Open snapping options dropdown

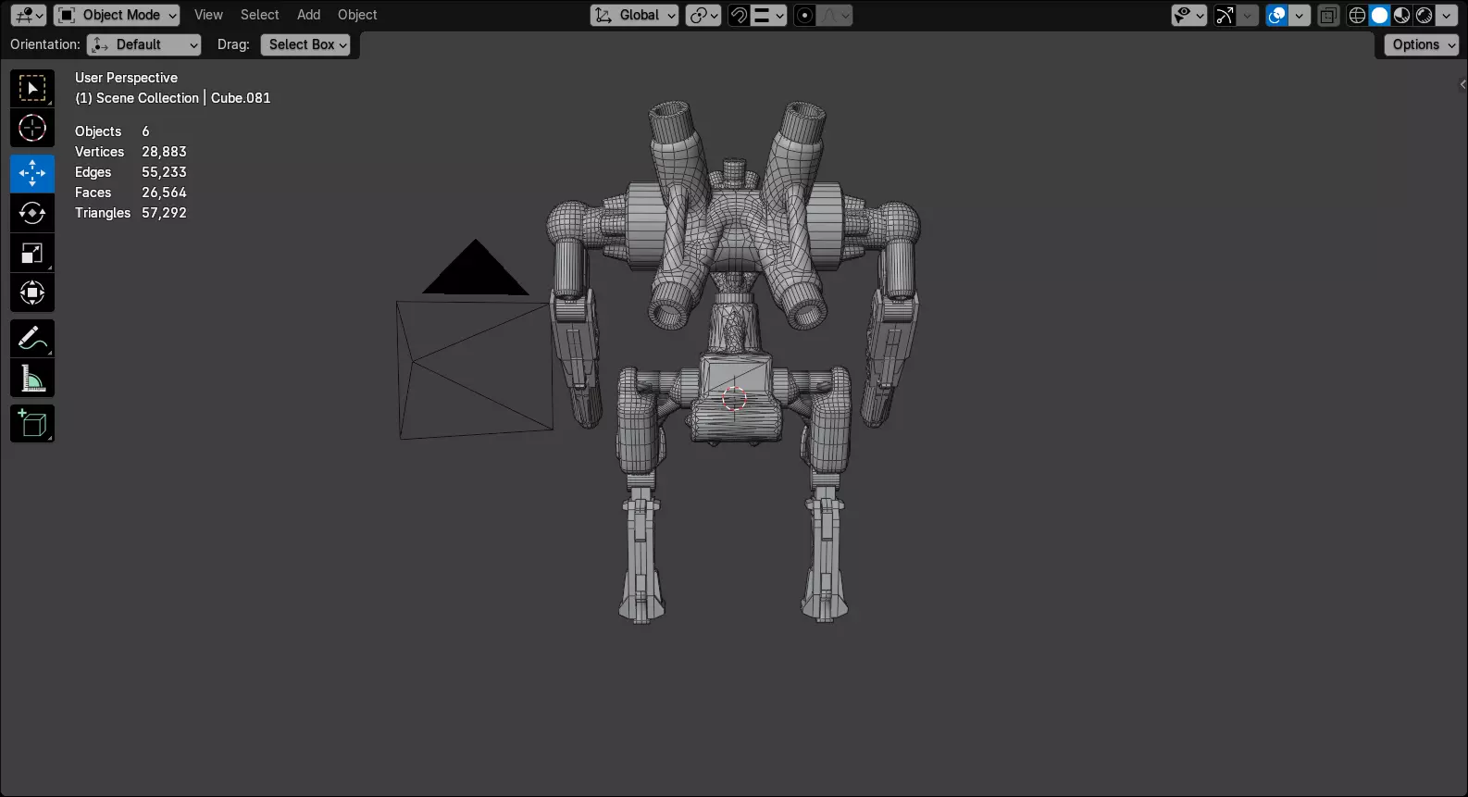(x=768, y=15)
